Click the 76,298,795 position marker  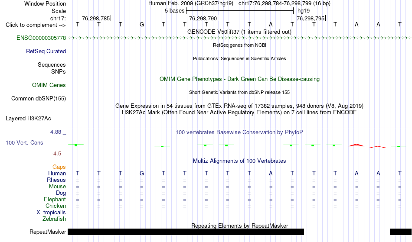click(311, 18)
